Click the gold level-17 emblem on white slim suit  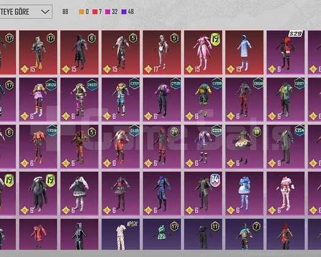point(148,70)
